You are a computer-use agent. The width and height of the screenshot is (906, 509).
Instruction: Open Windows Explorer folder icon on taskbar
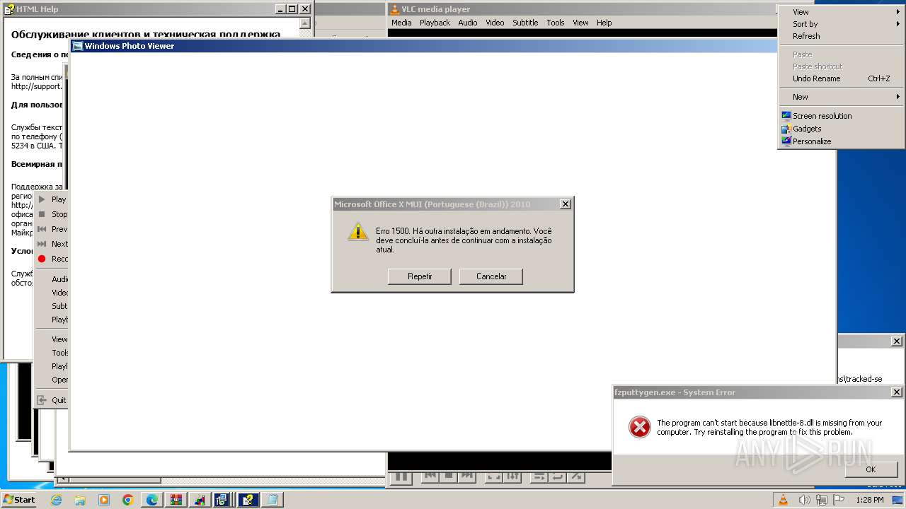click(x=80, y=500)
